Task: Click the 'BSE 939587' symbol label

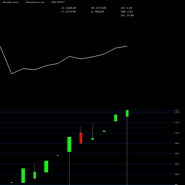Action: coord(58,2)
